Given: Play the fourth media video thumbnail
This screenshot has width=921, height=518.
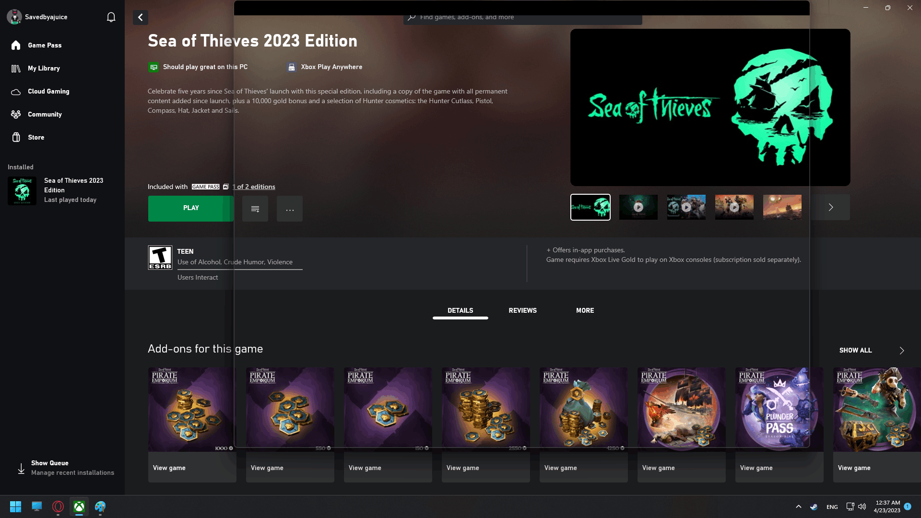Looking at the screenshot, I should pos(734,207).
